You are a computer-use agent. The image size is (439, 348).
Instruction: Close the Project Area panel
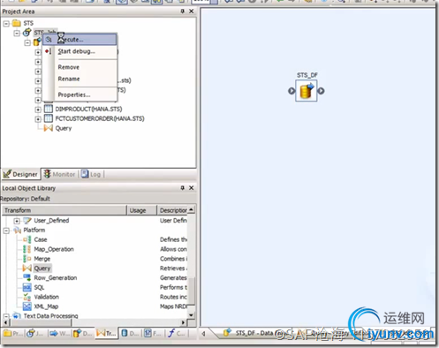pyautogui.click(x=192, y=11)
